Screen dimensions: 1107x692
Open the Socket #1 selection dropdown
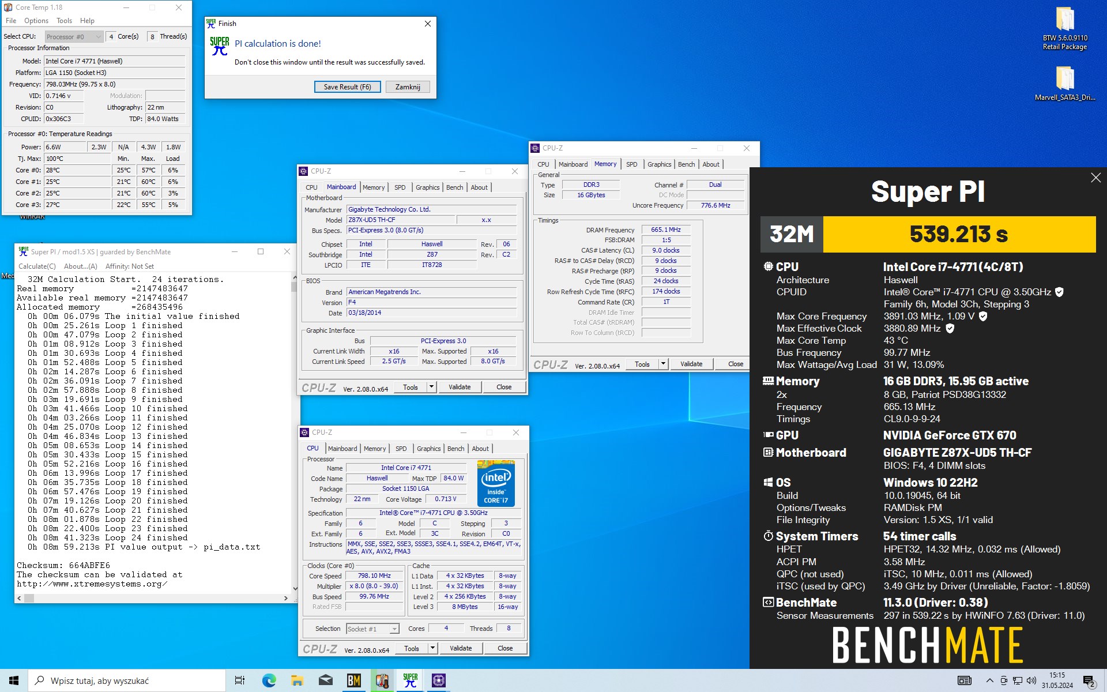(x=372, y=629)
